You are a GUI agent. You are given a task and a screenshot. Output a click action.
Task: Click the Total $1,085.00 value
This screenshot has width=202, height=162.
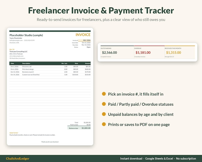[87, 122]
